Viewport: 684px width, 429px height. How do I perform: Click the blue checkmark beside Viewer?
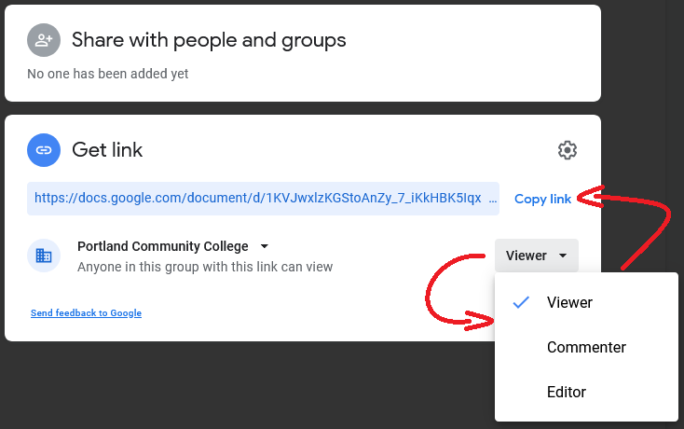(x=522, y=302)
